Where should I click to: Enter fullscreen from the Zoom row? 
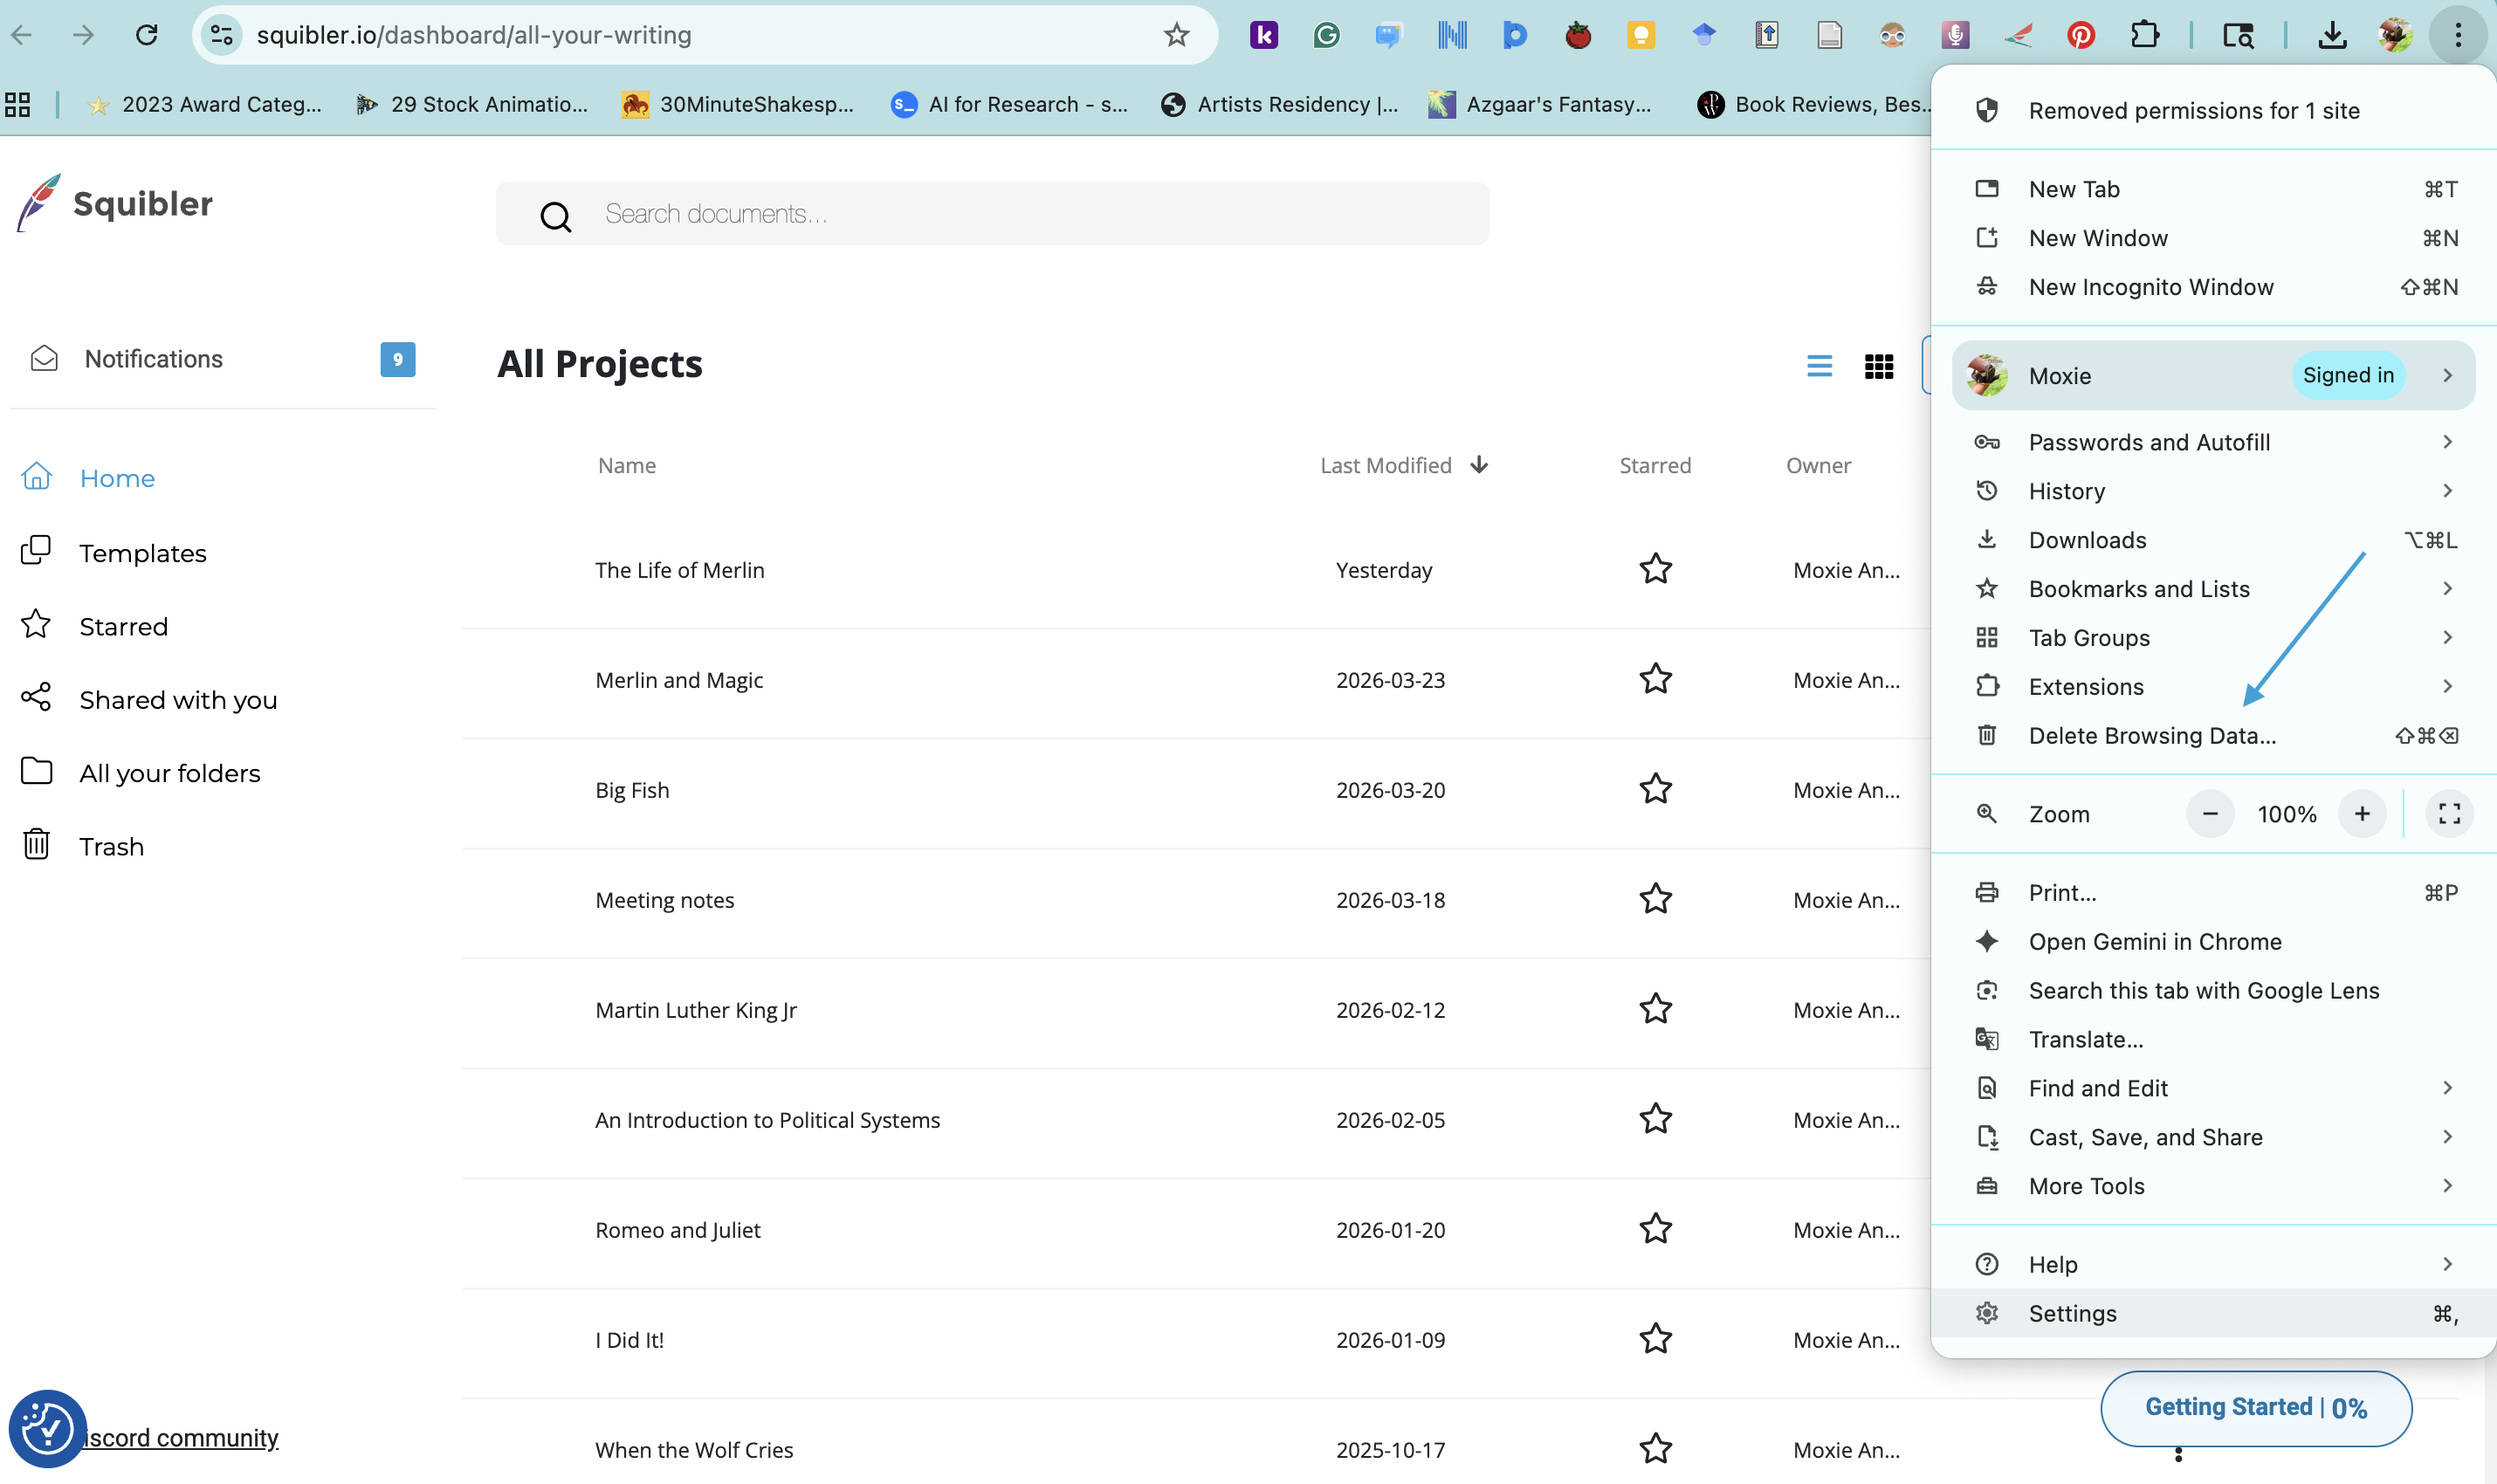point(2449,814)
